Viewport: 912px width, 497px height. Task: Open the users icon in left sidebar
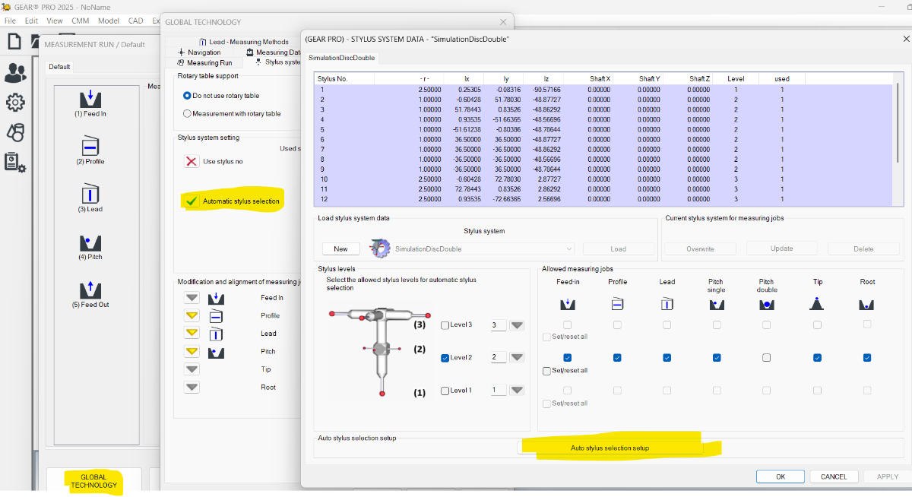(14, 72)
